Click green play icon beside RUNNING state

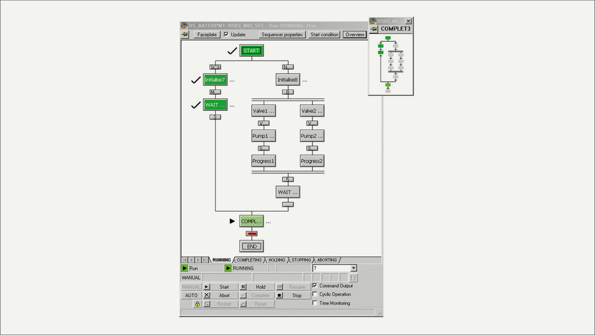point(227,268)
